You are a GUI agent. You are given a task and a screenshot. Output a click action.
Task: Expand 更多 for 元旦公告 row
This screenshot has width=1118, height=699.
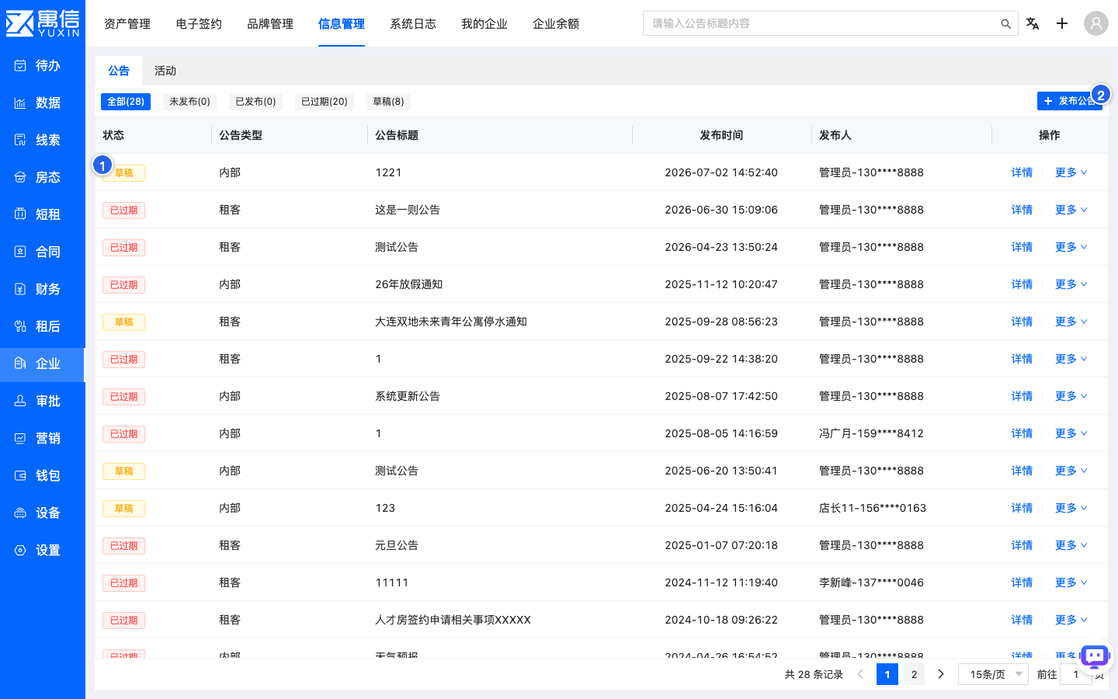pos(1071,545)
